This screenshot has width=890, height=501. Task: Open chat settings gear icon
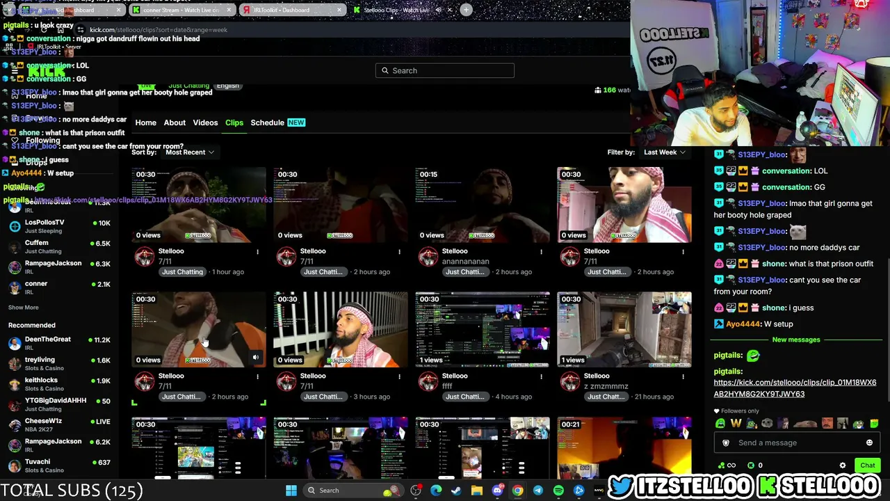pyautogui.click(x=843, y=466)
